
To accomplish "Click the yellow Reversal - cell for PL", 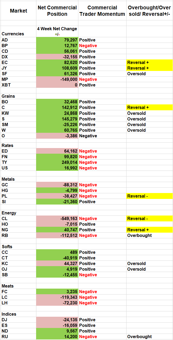I will coord(149,196).
